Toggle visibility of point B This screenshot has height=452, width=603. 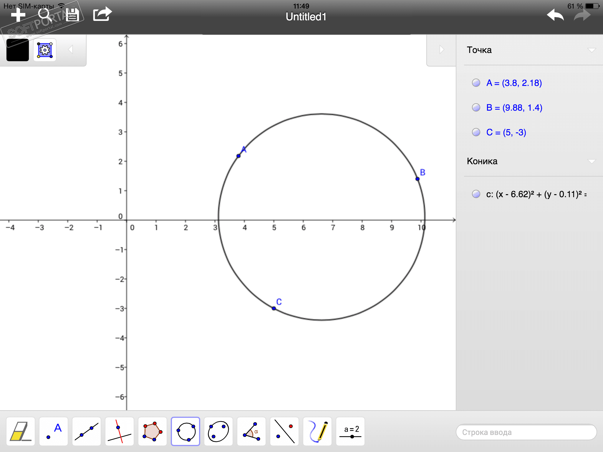tap(476, 107)
